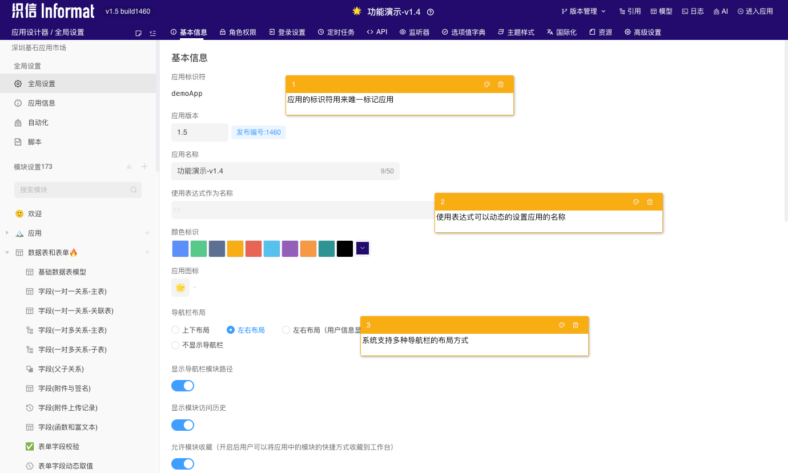Select the yellow color swatch
The height and width of the screenshot is (473, 788).
pos(235,248)
